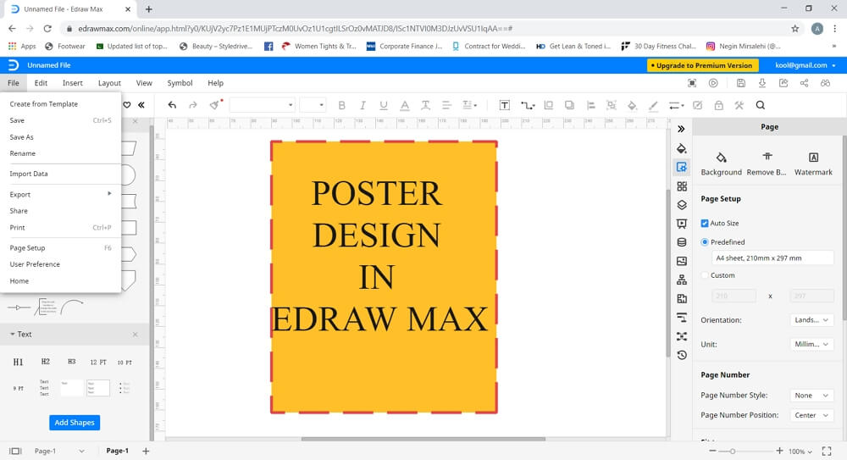This screenshot has height=460, width=847.
Task: Open the zoom percentage dropdown
Action: pos(800,452)
